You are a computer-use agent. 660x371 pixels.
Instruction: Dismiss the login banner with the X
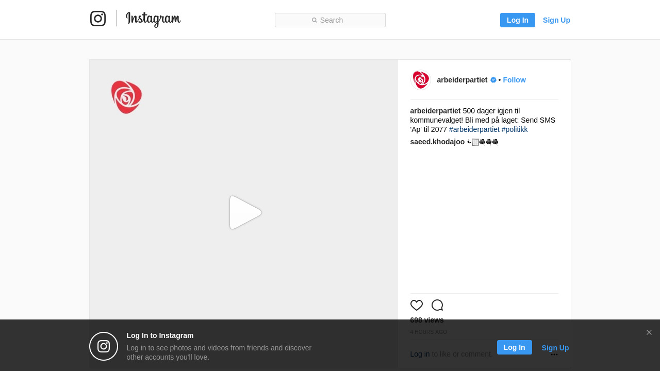[649, 332]
